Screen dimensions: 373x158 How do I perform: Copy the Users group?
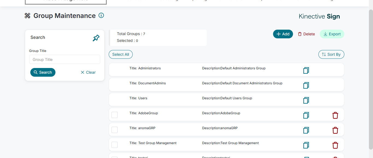coord(306,100)
